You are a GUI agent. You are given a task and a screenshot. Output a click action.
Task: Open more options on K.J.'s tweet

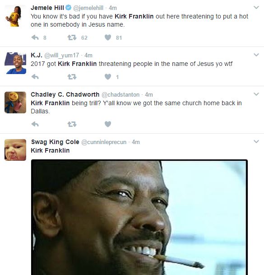coord(256,55)
